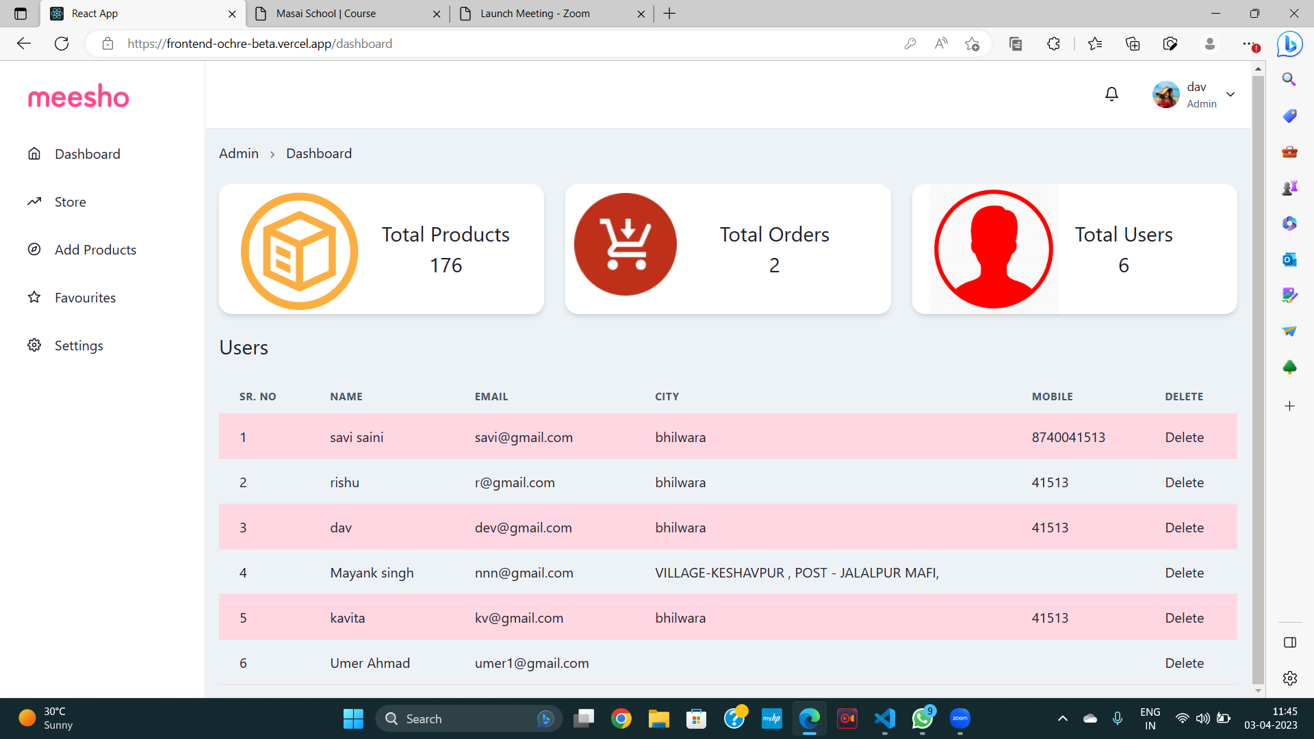Click the notification bell icon
Screen dimensions: 1314x739
point(1111,94)
